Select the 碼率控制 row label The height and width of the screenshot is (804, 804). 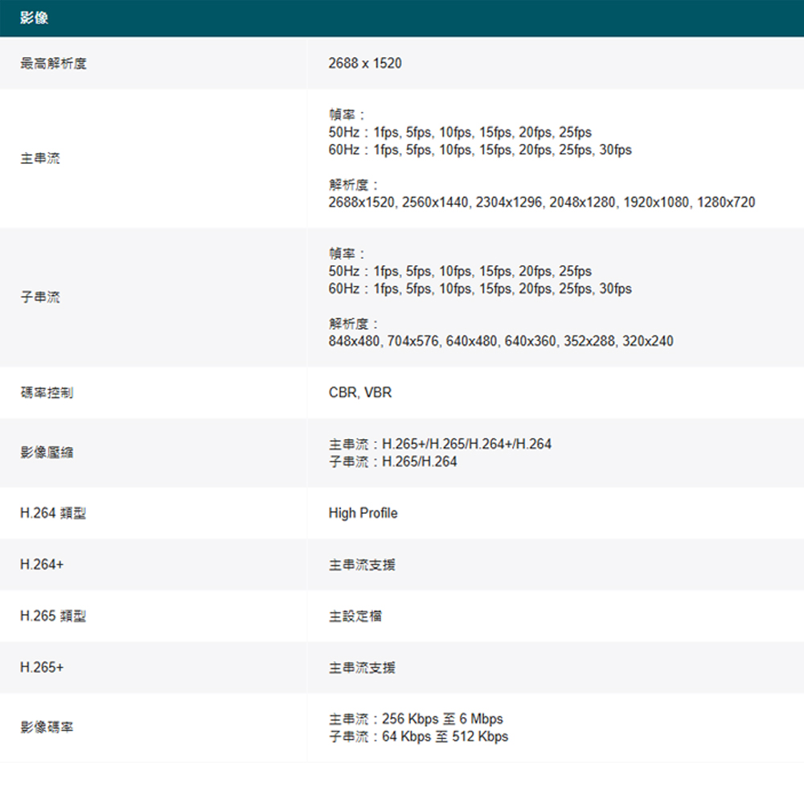coord(47,393)
